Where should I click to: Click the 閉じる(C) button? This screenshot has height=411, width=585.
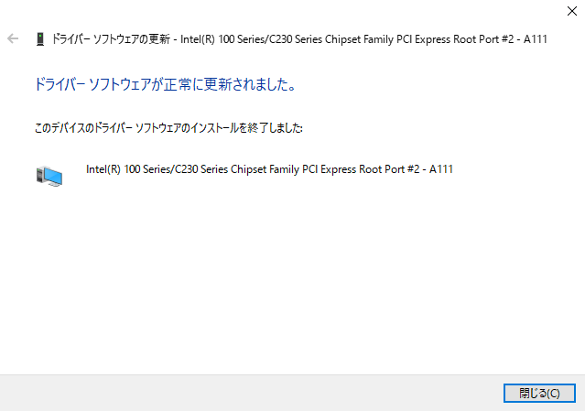539,393
